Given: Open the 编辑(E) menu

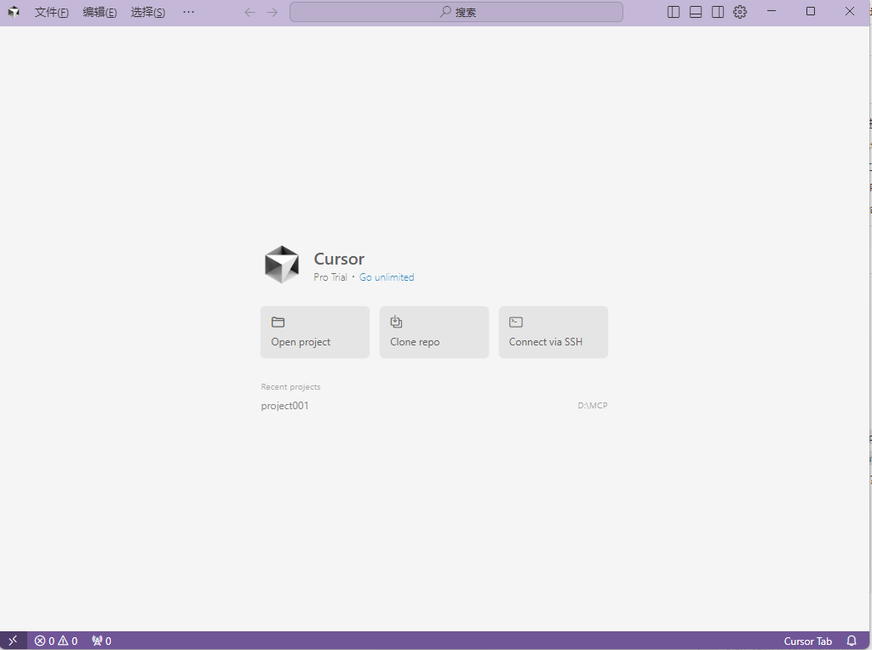Looking at the screenshot, I should [100, 12].
